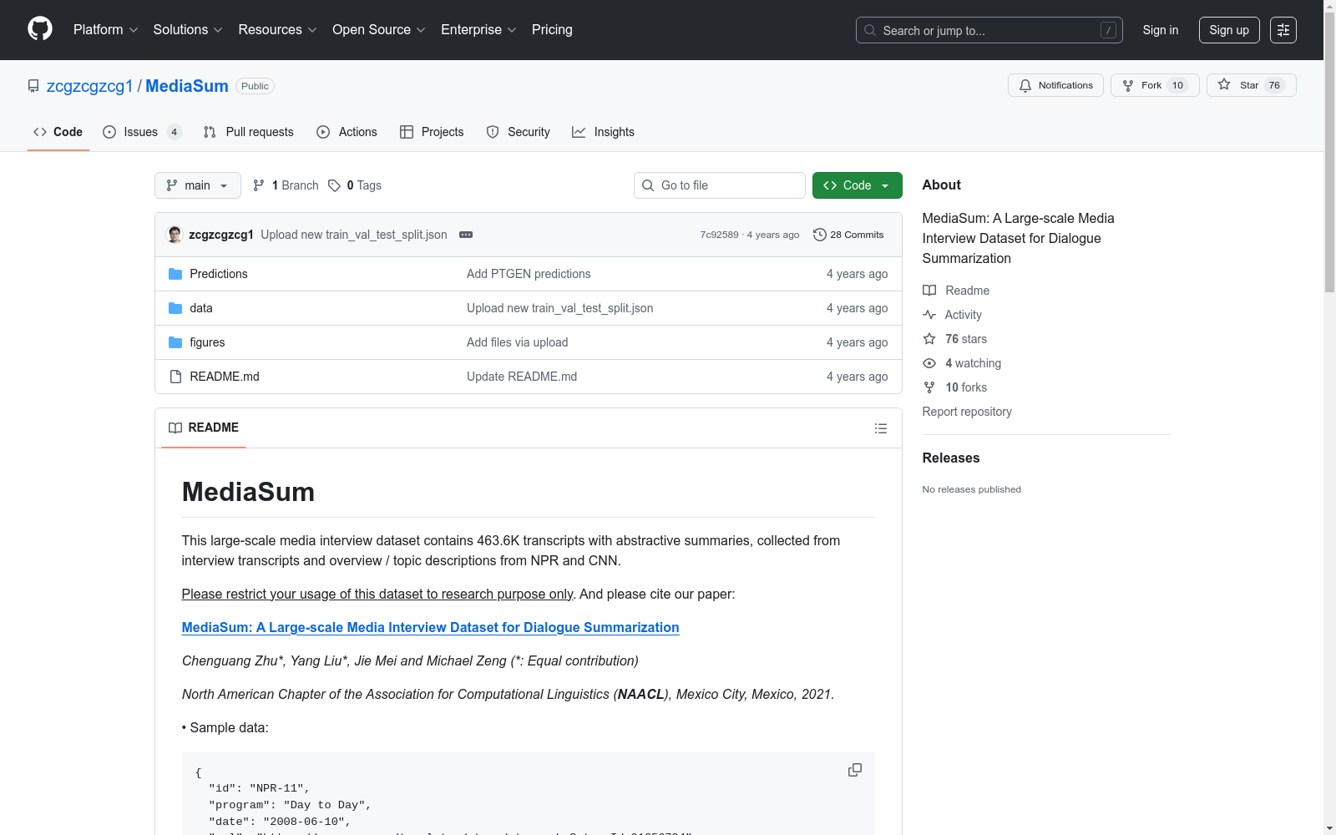Open 'Add PTGEN predictions' commit message
Screen dimensions: 1336x835
coord(529,274)
